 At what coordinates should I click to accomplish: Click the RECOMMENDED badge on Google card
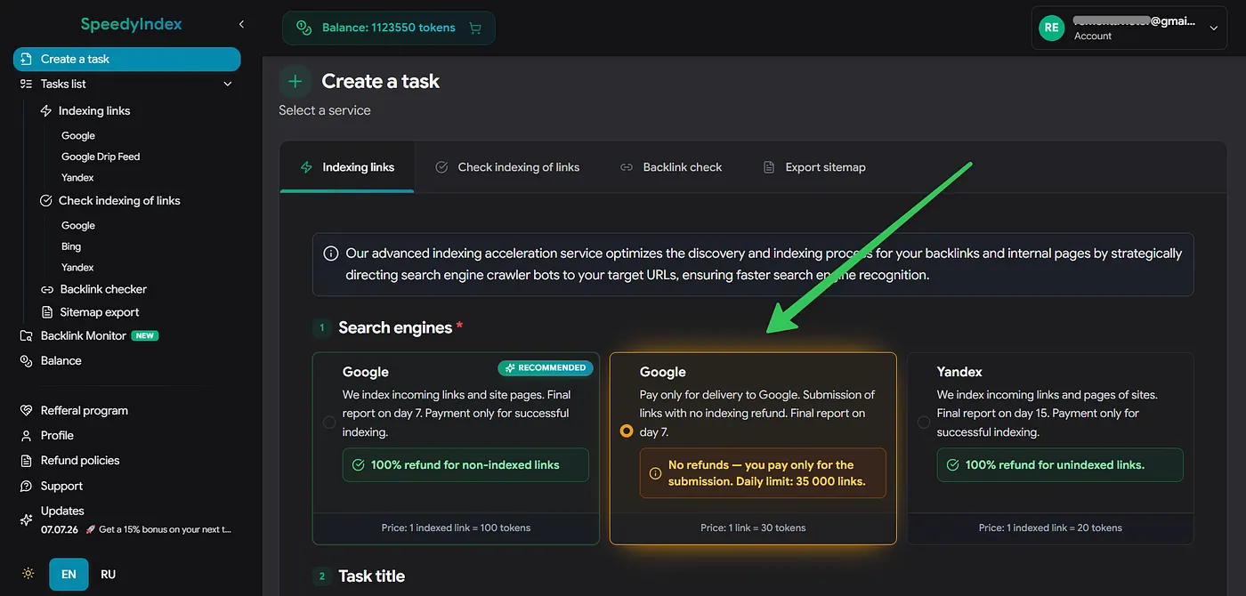tap(546, 367)
